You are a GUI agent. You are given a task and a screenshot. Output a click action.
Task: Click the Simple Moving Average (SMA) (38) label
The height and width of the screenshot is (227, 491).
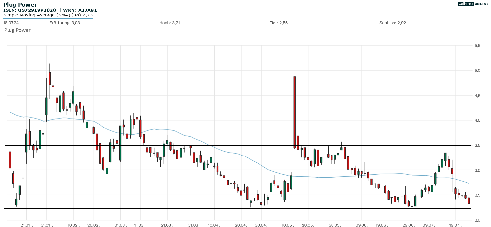pos(42,15)
